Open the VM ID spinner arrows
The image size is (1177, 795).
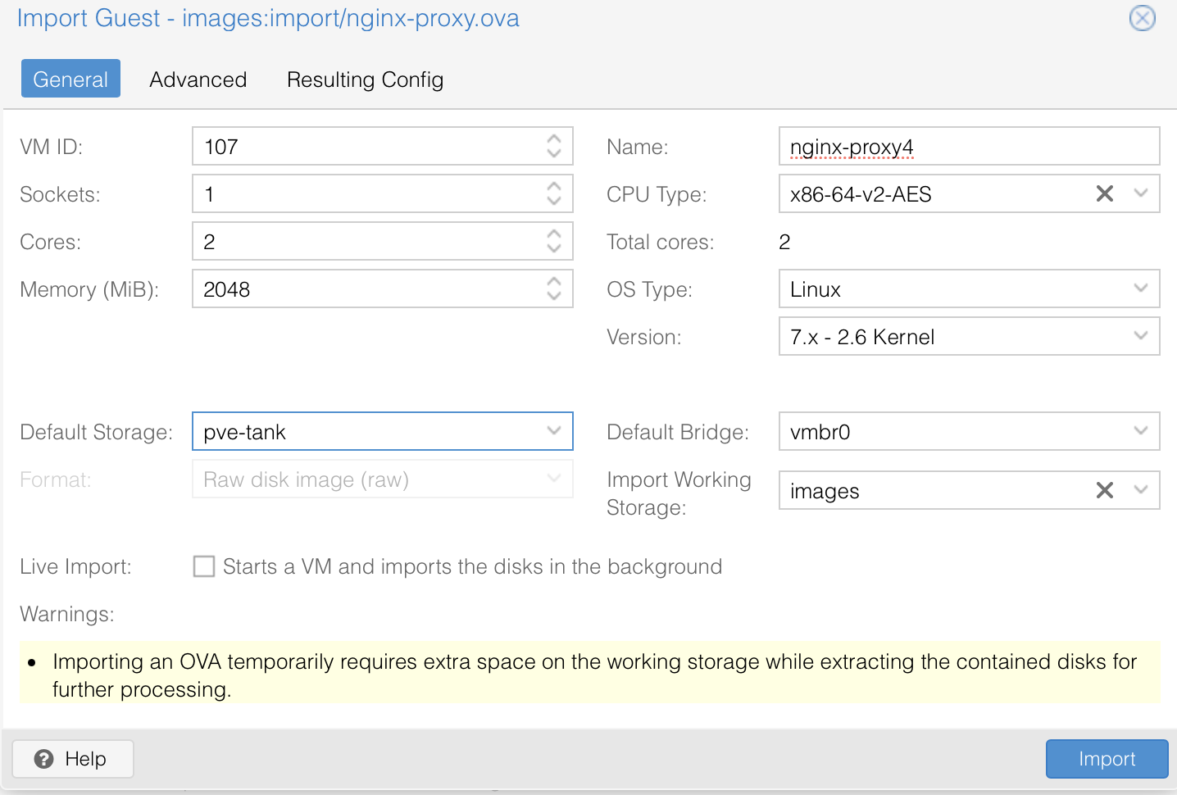[x=554, y=146]
